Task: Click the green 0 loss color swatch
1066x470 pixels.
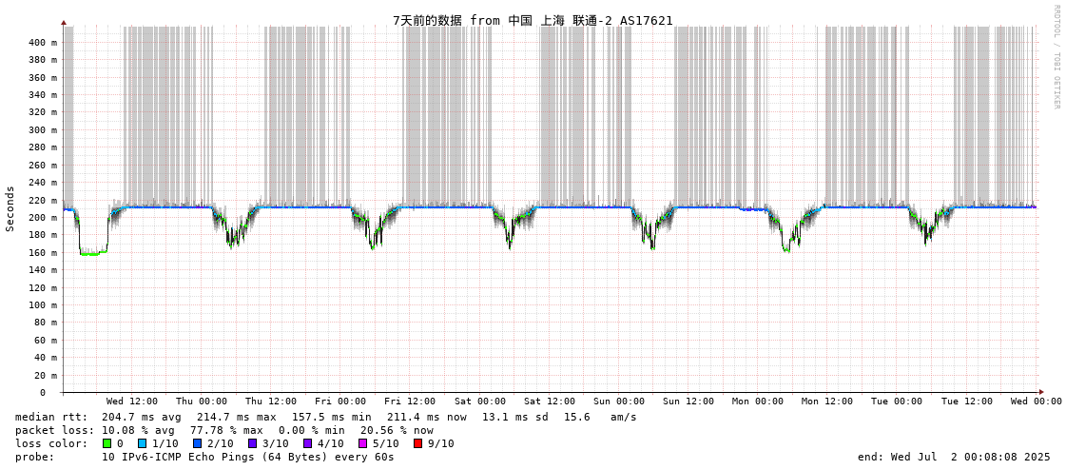Action: (107, 443)
